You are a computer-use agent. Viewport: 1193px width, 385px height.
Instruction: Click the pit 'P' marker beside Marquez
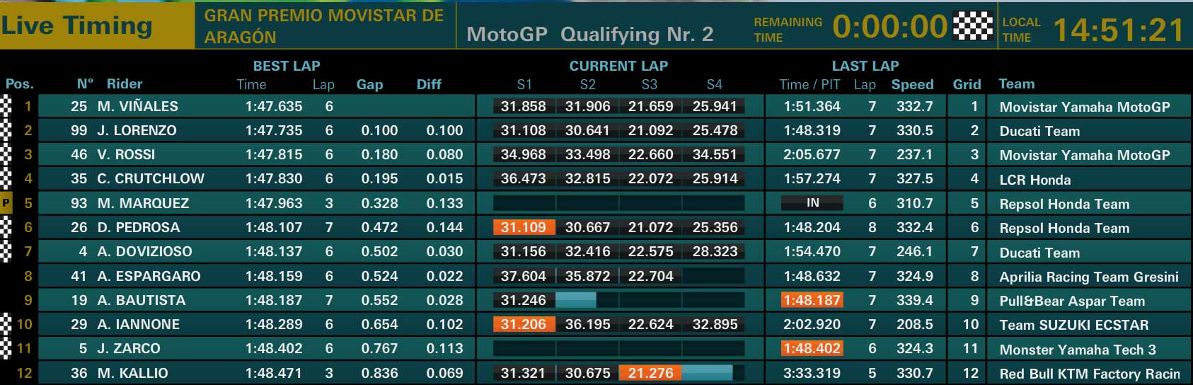(x=6, y=204)
